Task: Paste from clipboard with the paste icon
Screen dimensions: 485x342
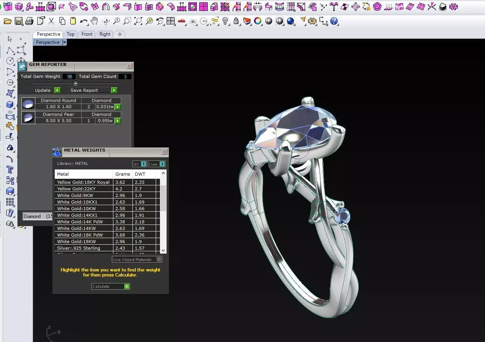Action: click(73, 21)
